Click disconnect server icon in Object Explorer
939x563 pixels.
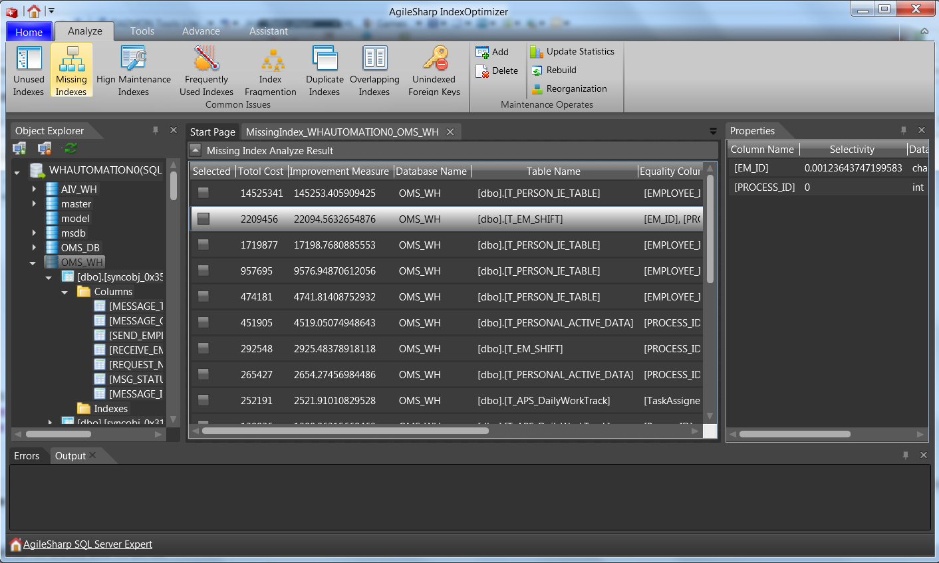tap(45, 148)
